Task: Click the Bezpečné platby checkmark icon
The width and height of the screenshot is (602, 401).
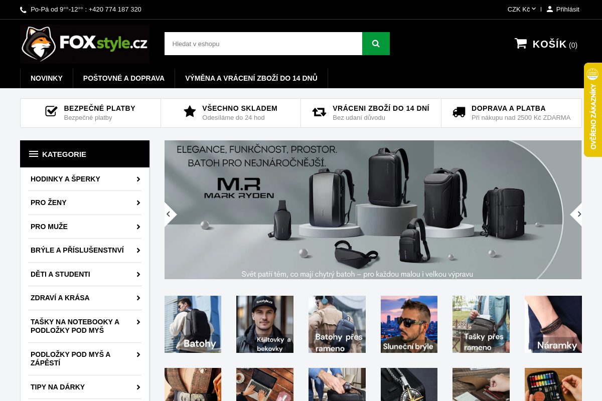Action: click(x=51, y=111)
